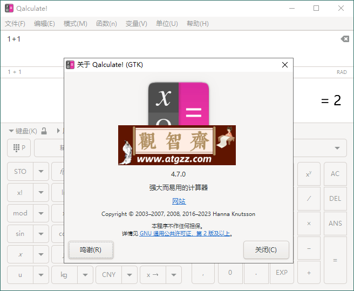The width and height of the screenshot is (354, 291).
Task: Clear the expression with the backspace icon
Action: pos(345,39)
